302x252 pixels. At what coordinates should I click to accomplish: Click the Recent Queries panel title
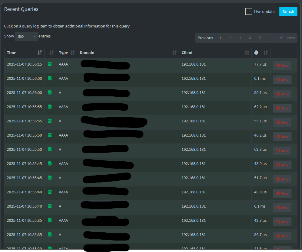(21, 9)
